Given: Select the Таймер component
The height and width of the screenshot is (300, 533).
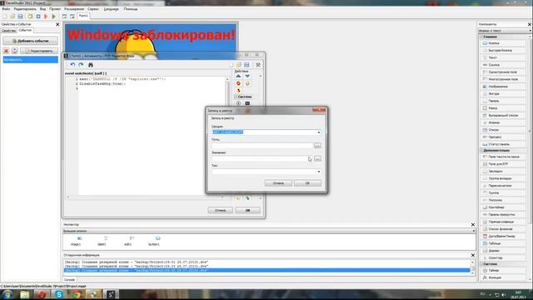Looking at the screenshot, I should click(502, 270).
